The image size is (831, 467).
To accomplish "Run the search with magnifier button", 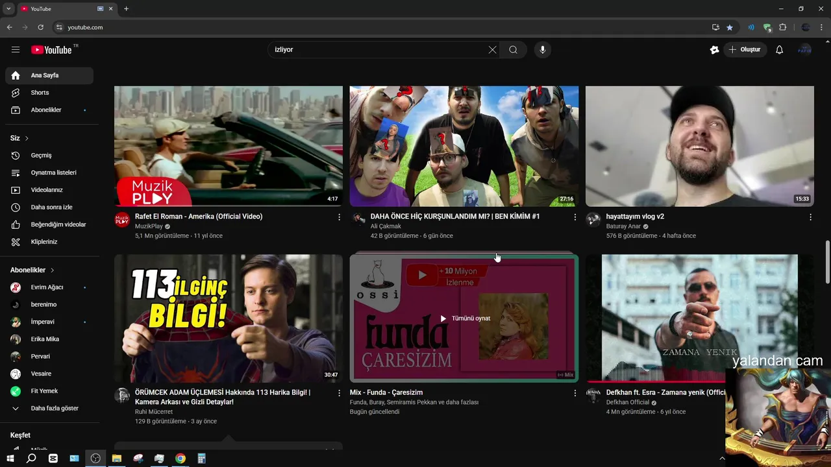I will click(513, 50).
